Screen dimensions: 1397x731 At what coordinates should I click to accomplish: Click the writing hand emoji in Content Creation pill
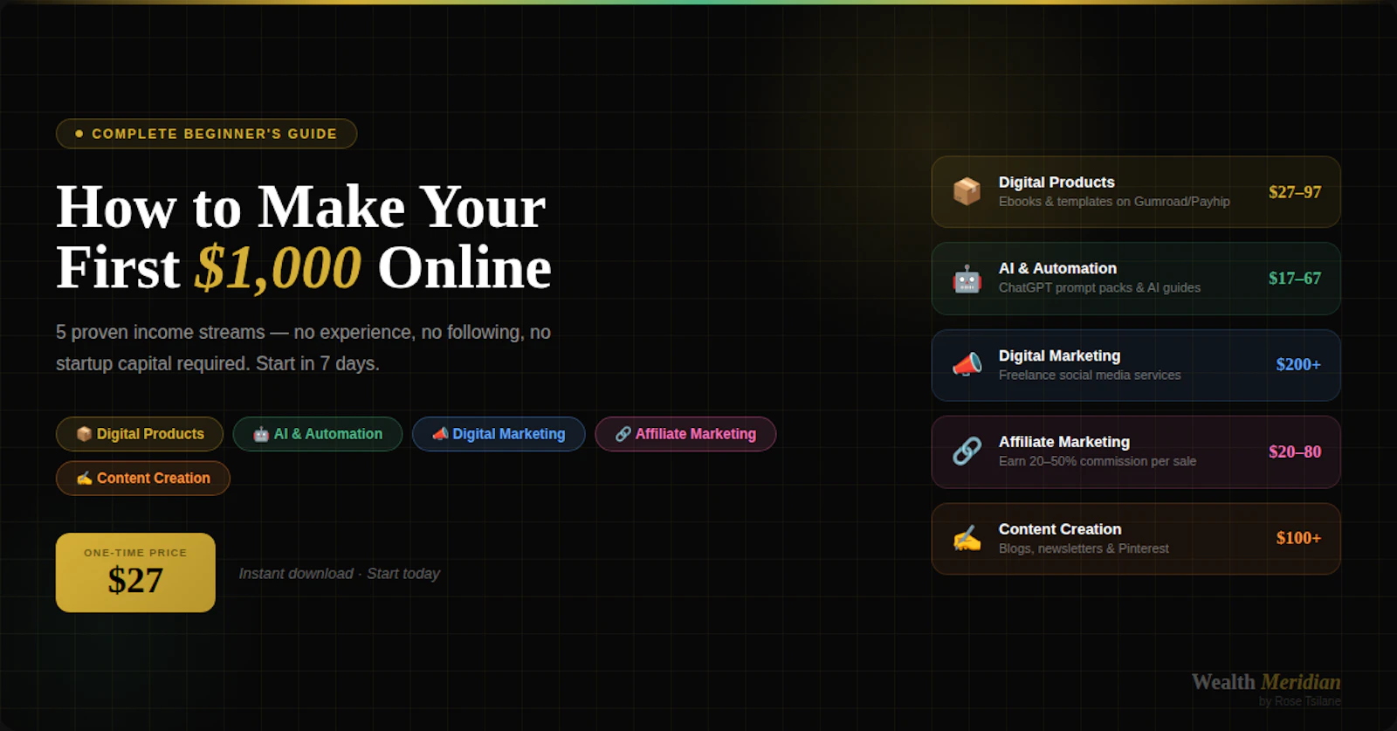pos(84,479)
